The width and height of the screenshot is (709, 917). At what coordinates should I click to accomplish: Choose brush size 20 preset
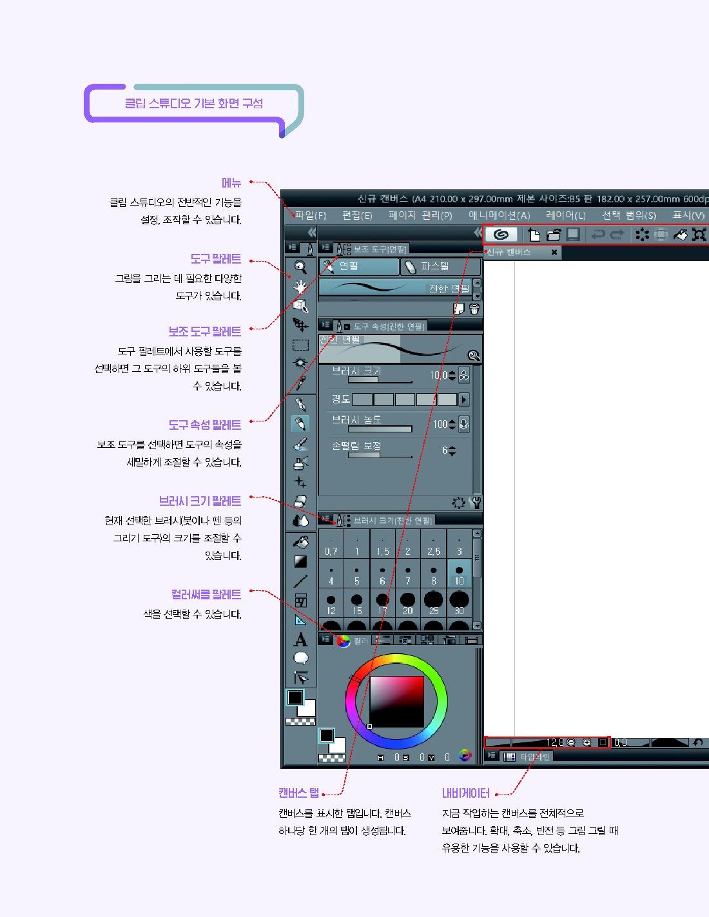tap(407, 603)
